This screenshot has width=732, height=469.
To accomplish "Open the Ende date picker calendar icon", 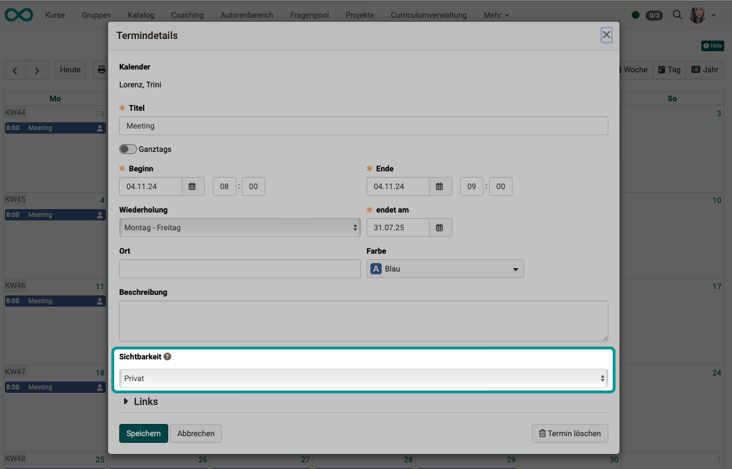I will point(440,186).
